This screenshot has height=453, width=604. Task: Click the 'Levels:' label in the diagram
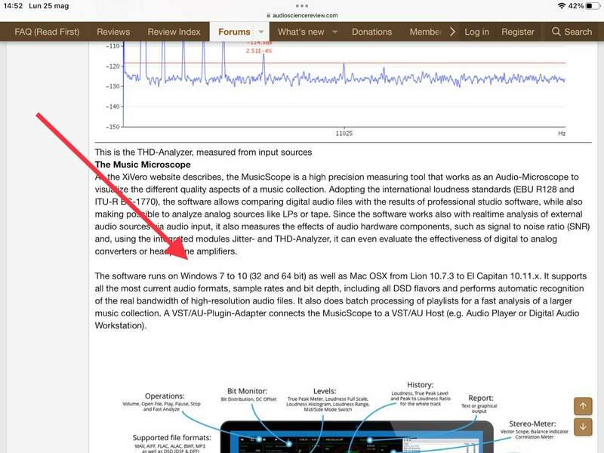(x=325, y=391)
